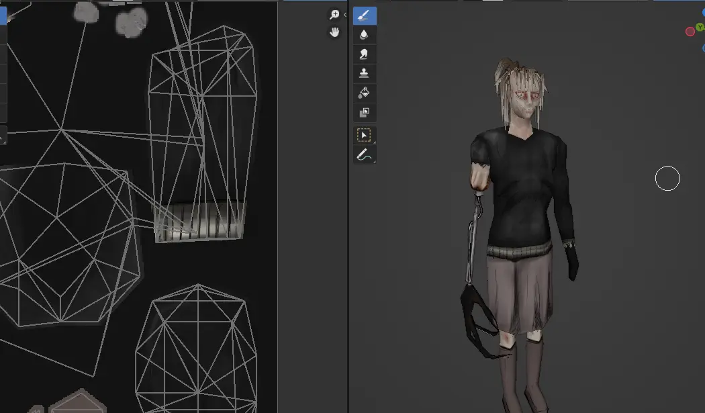Activate the Clone stamp tool
Viewport: 705px width, 413px height.
pyautogui.click(x=365, y=73)
